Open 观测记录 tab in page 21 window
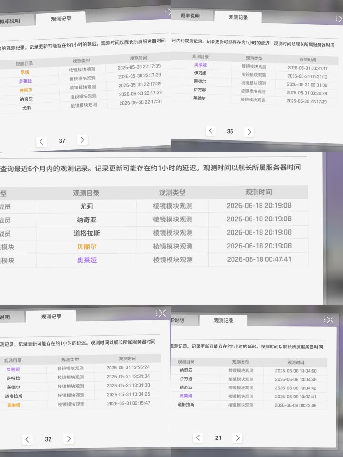 [224, 320]
